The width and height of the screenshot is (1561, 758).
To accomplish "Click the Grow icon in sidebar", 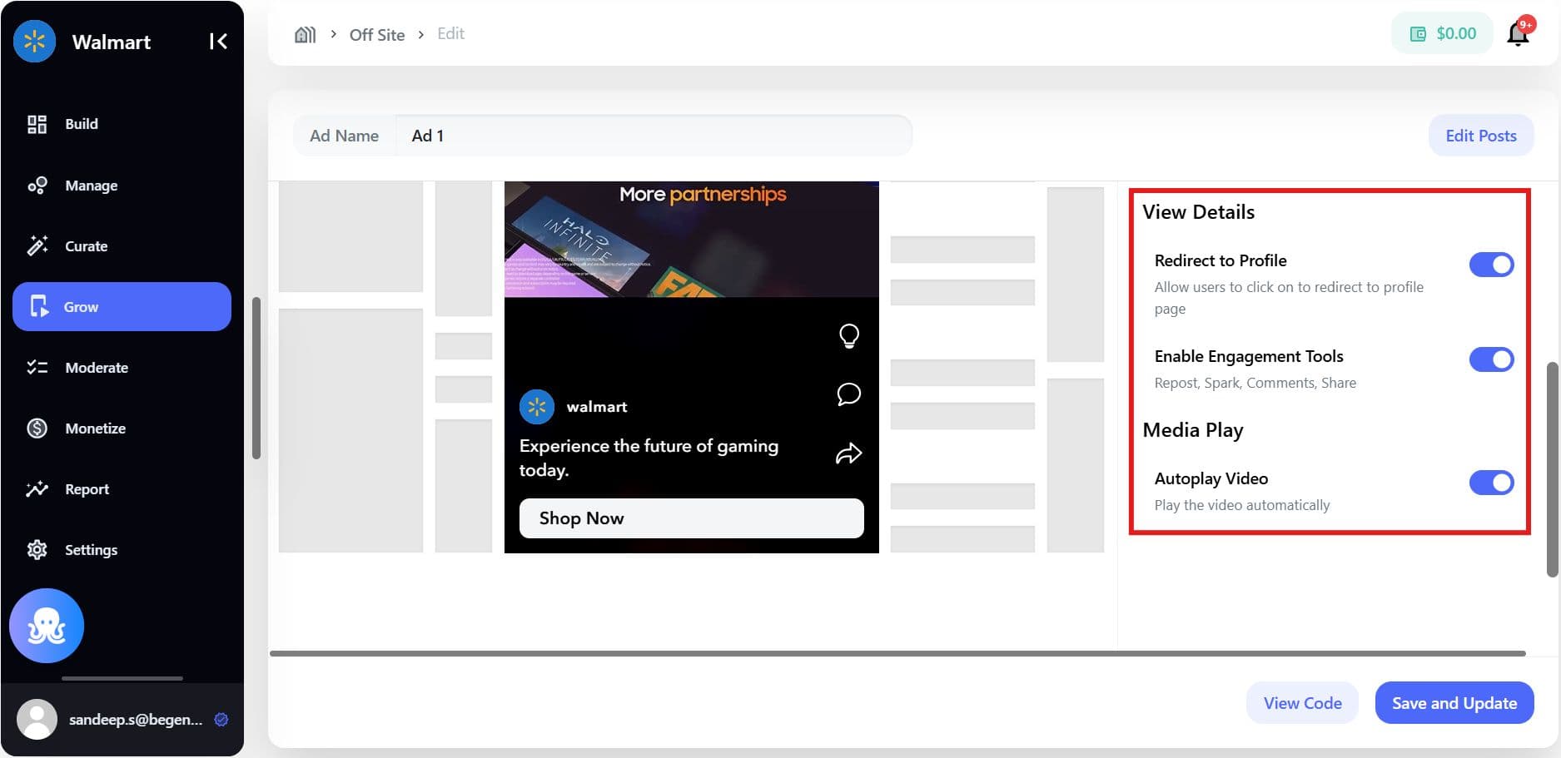I will point(39,307).
